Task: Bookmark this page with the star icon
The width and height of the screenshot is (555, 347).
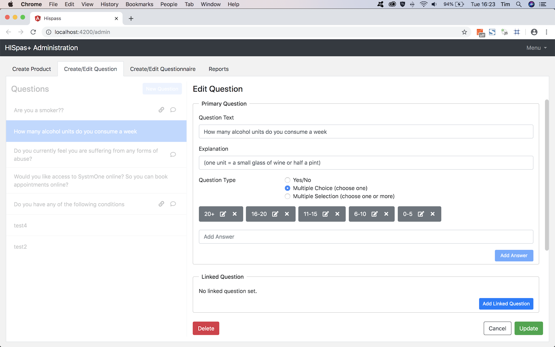Action: coord(464,32)
